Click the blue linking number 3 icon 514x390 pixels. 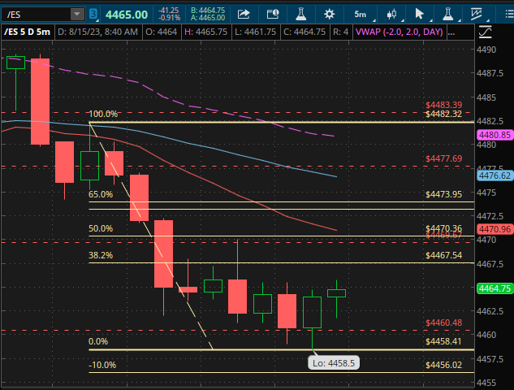point(93,15)
